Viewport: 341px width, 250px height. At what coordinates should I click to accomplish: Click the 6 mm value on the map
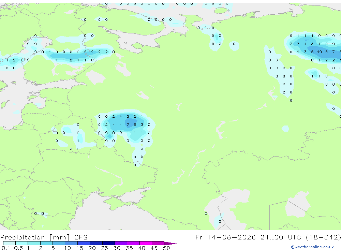[x=312, y=52]
